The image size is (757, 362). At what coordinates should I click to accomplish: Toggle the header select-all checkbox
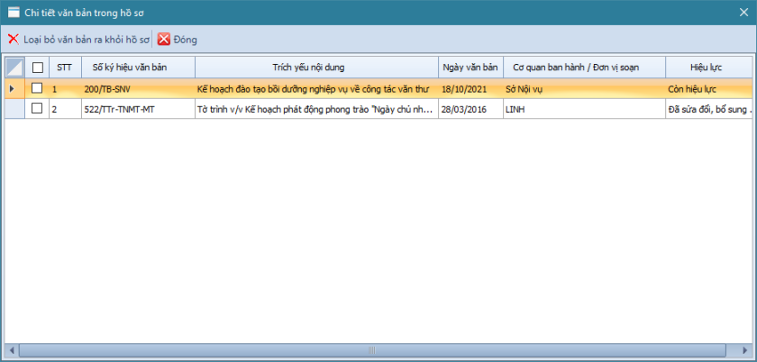tap(37, 67)
